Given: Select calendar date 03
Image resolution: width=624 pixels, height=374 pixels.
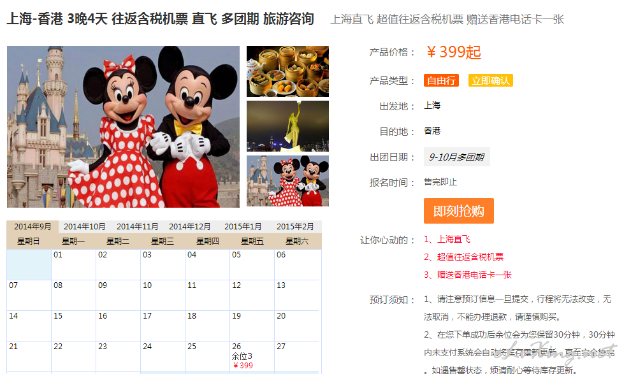Looking at the screenshot, I should pyautogui.click(x=163, y=264).
